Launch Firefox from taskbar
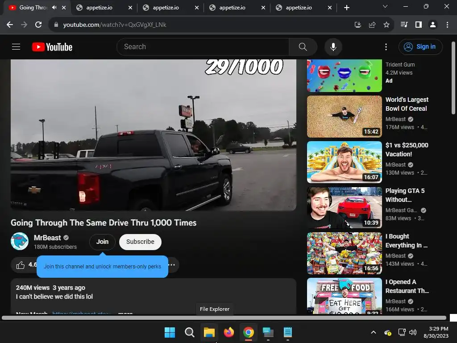 tap(229, 332)
